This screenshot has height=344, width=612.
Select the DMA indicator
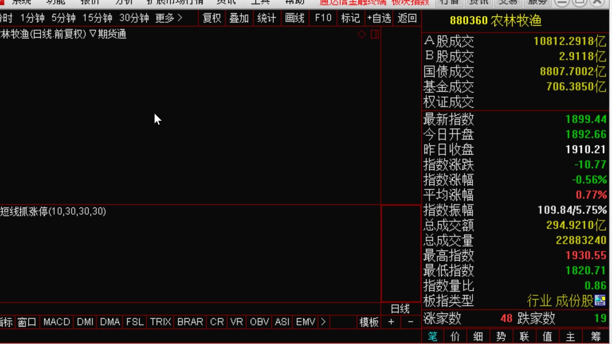click(x=110, y=322)
